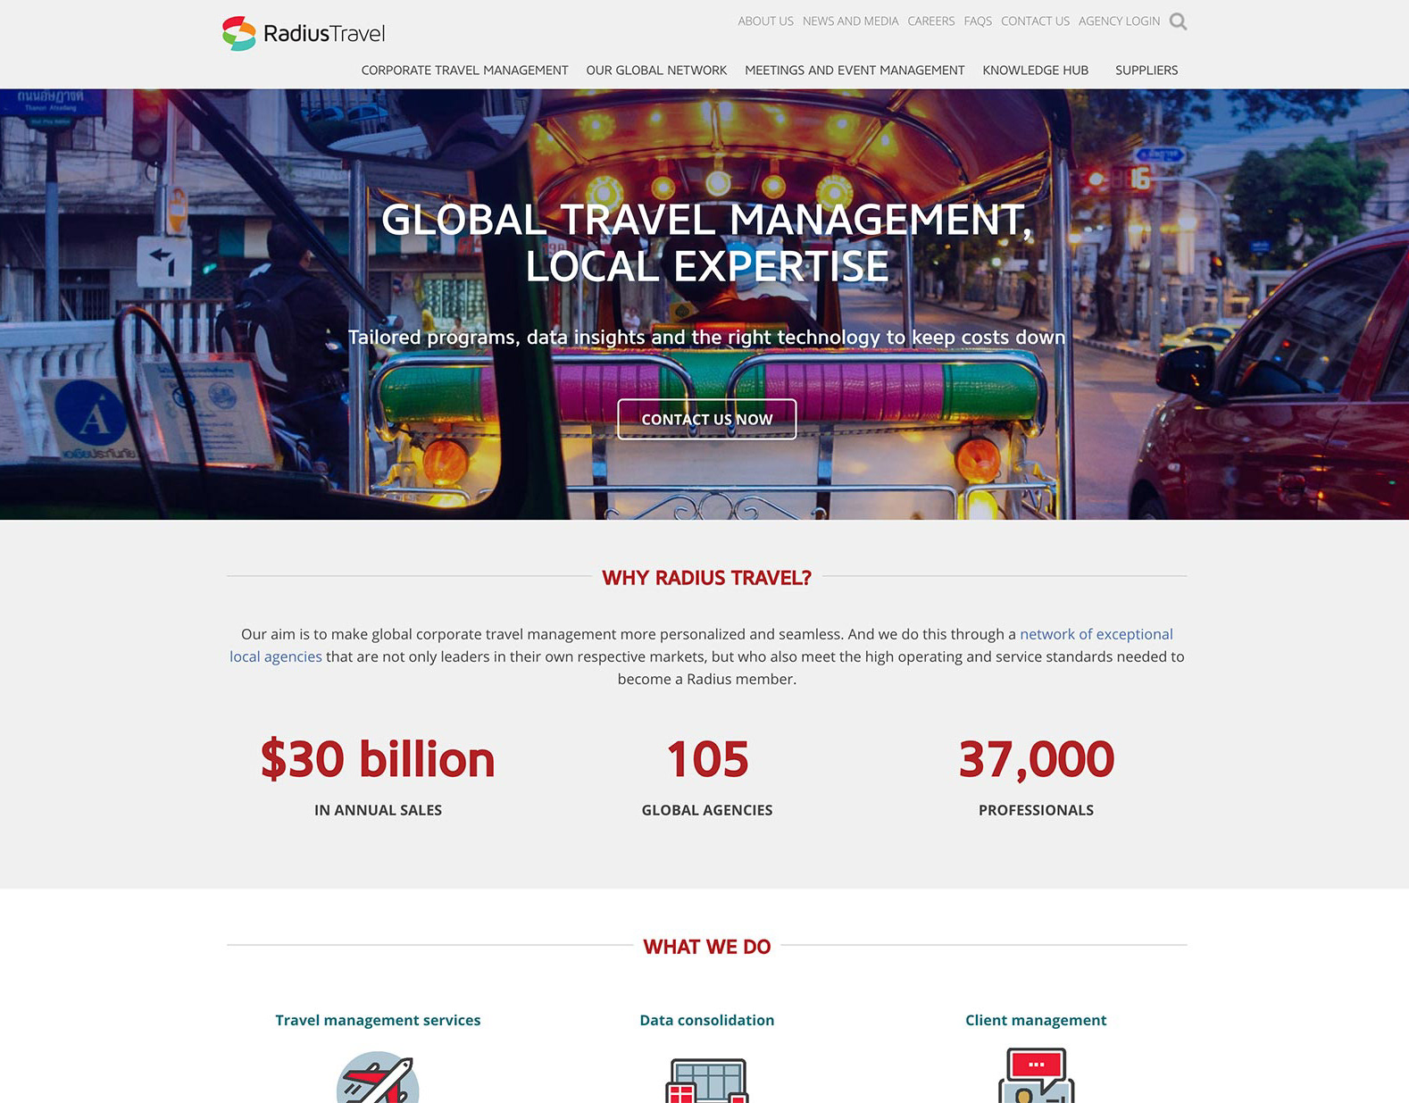Image resolution: width=1409 pixels, height=1103 pixels.
Task: Open News and Media page
Action: [x=850, y=21]
